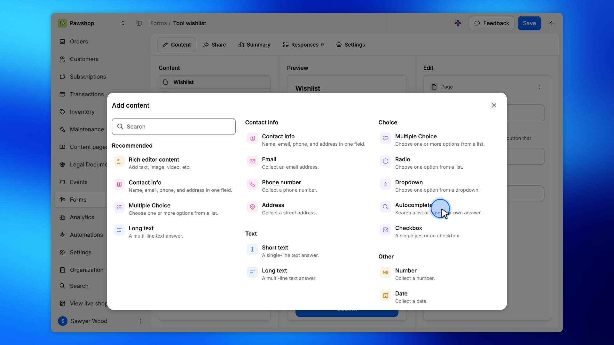Viewport: 614px width, 345px height.
Task: Select the 'Email' item label
Action: tap(269, 159)
